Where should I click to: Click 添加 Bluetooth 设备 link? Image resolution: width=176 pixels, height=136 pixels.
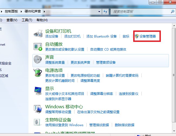coord(102,36)
